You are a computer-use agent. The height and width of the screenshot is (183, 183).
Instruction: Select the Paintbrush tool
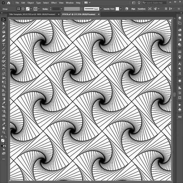coord(4,57)
